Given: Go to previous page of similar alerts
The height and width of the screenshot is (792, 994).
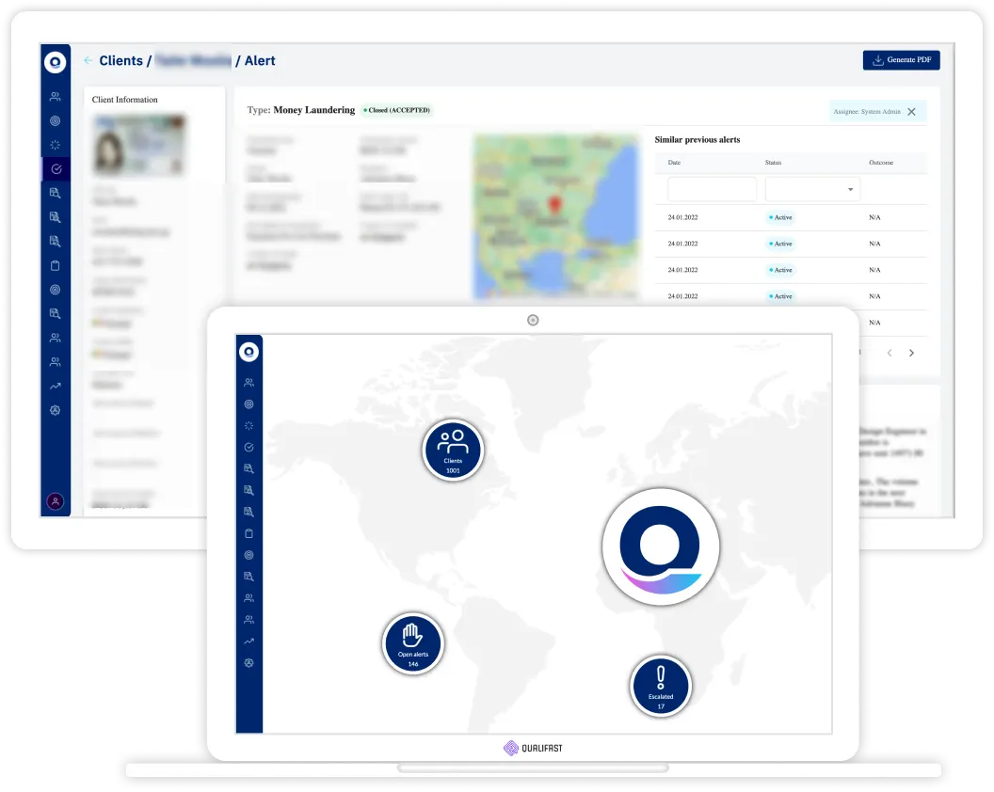Looking at the screenshot, I should pos(890,353).
